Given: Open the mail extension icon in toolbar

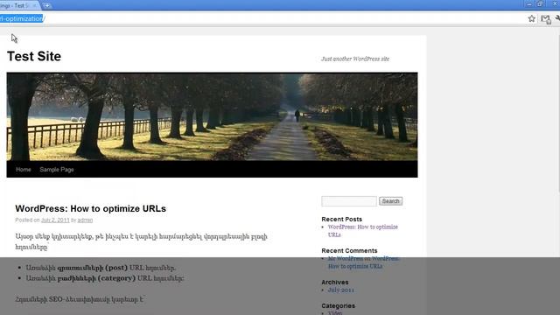Looking at the screenshot, I should coord(545,19).
